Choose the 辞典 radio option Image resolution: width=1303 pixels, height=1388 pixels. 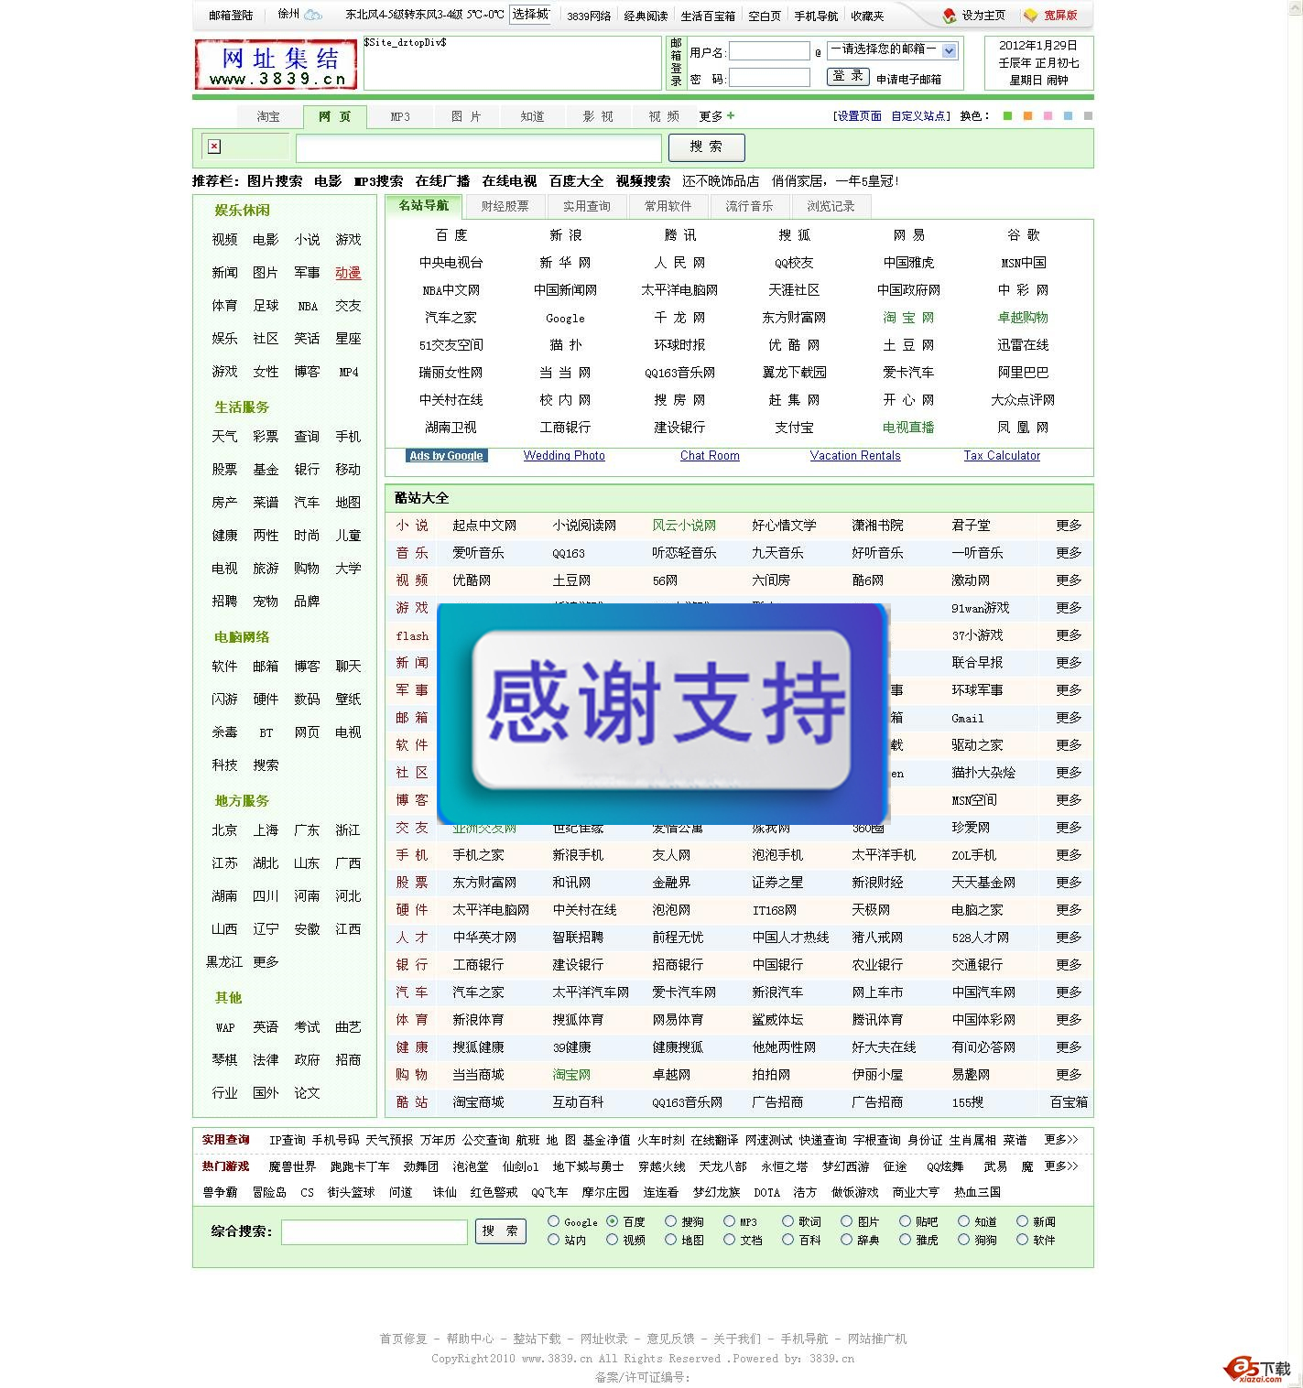click(x=847, y=1240)
